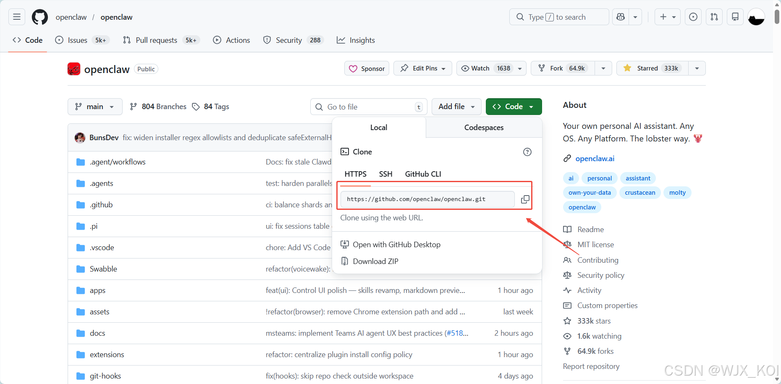Open pull requests icon in header
The image size is (781, 384).
(714, 17)
